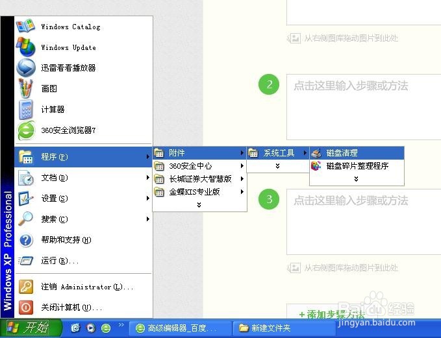Screen dimensions: 441x338
Task: Open the 迅雷看看播放器 player icon
Action: pyautogui.click(x=26, y=67)
